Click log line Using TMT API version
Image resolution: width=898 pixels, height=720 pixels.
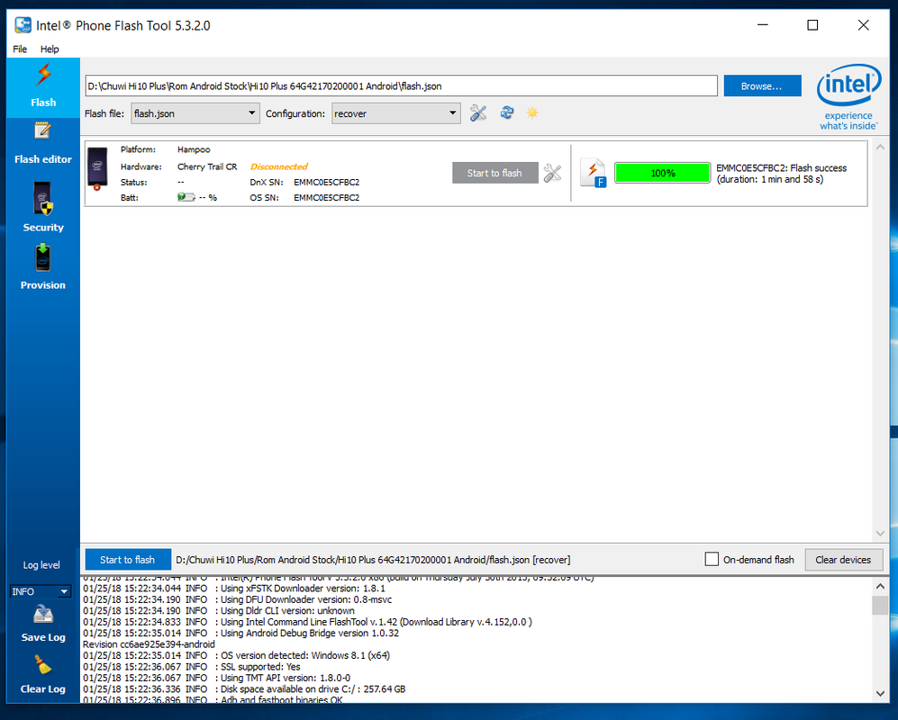point(217,678)
